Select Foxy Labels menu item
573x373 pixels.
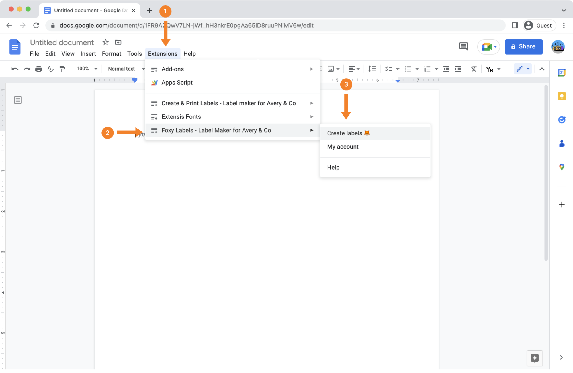(232, 130)
